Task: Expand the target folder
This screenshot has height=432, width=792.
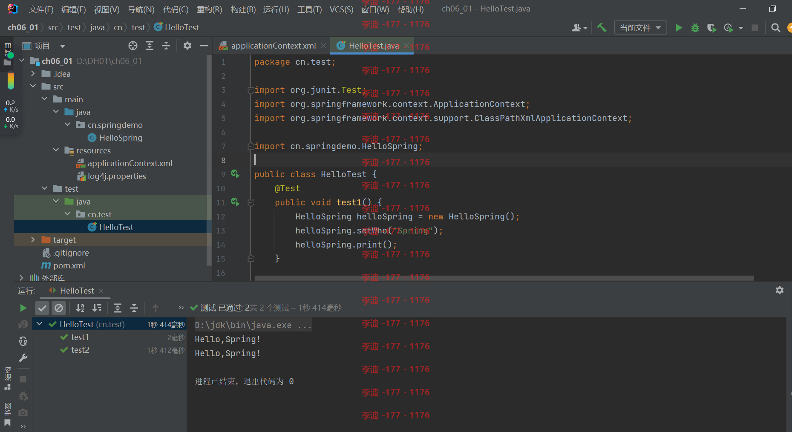Action: tap(33, 240)
